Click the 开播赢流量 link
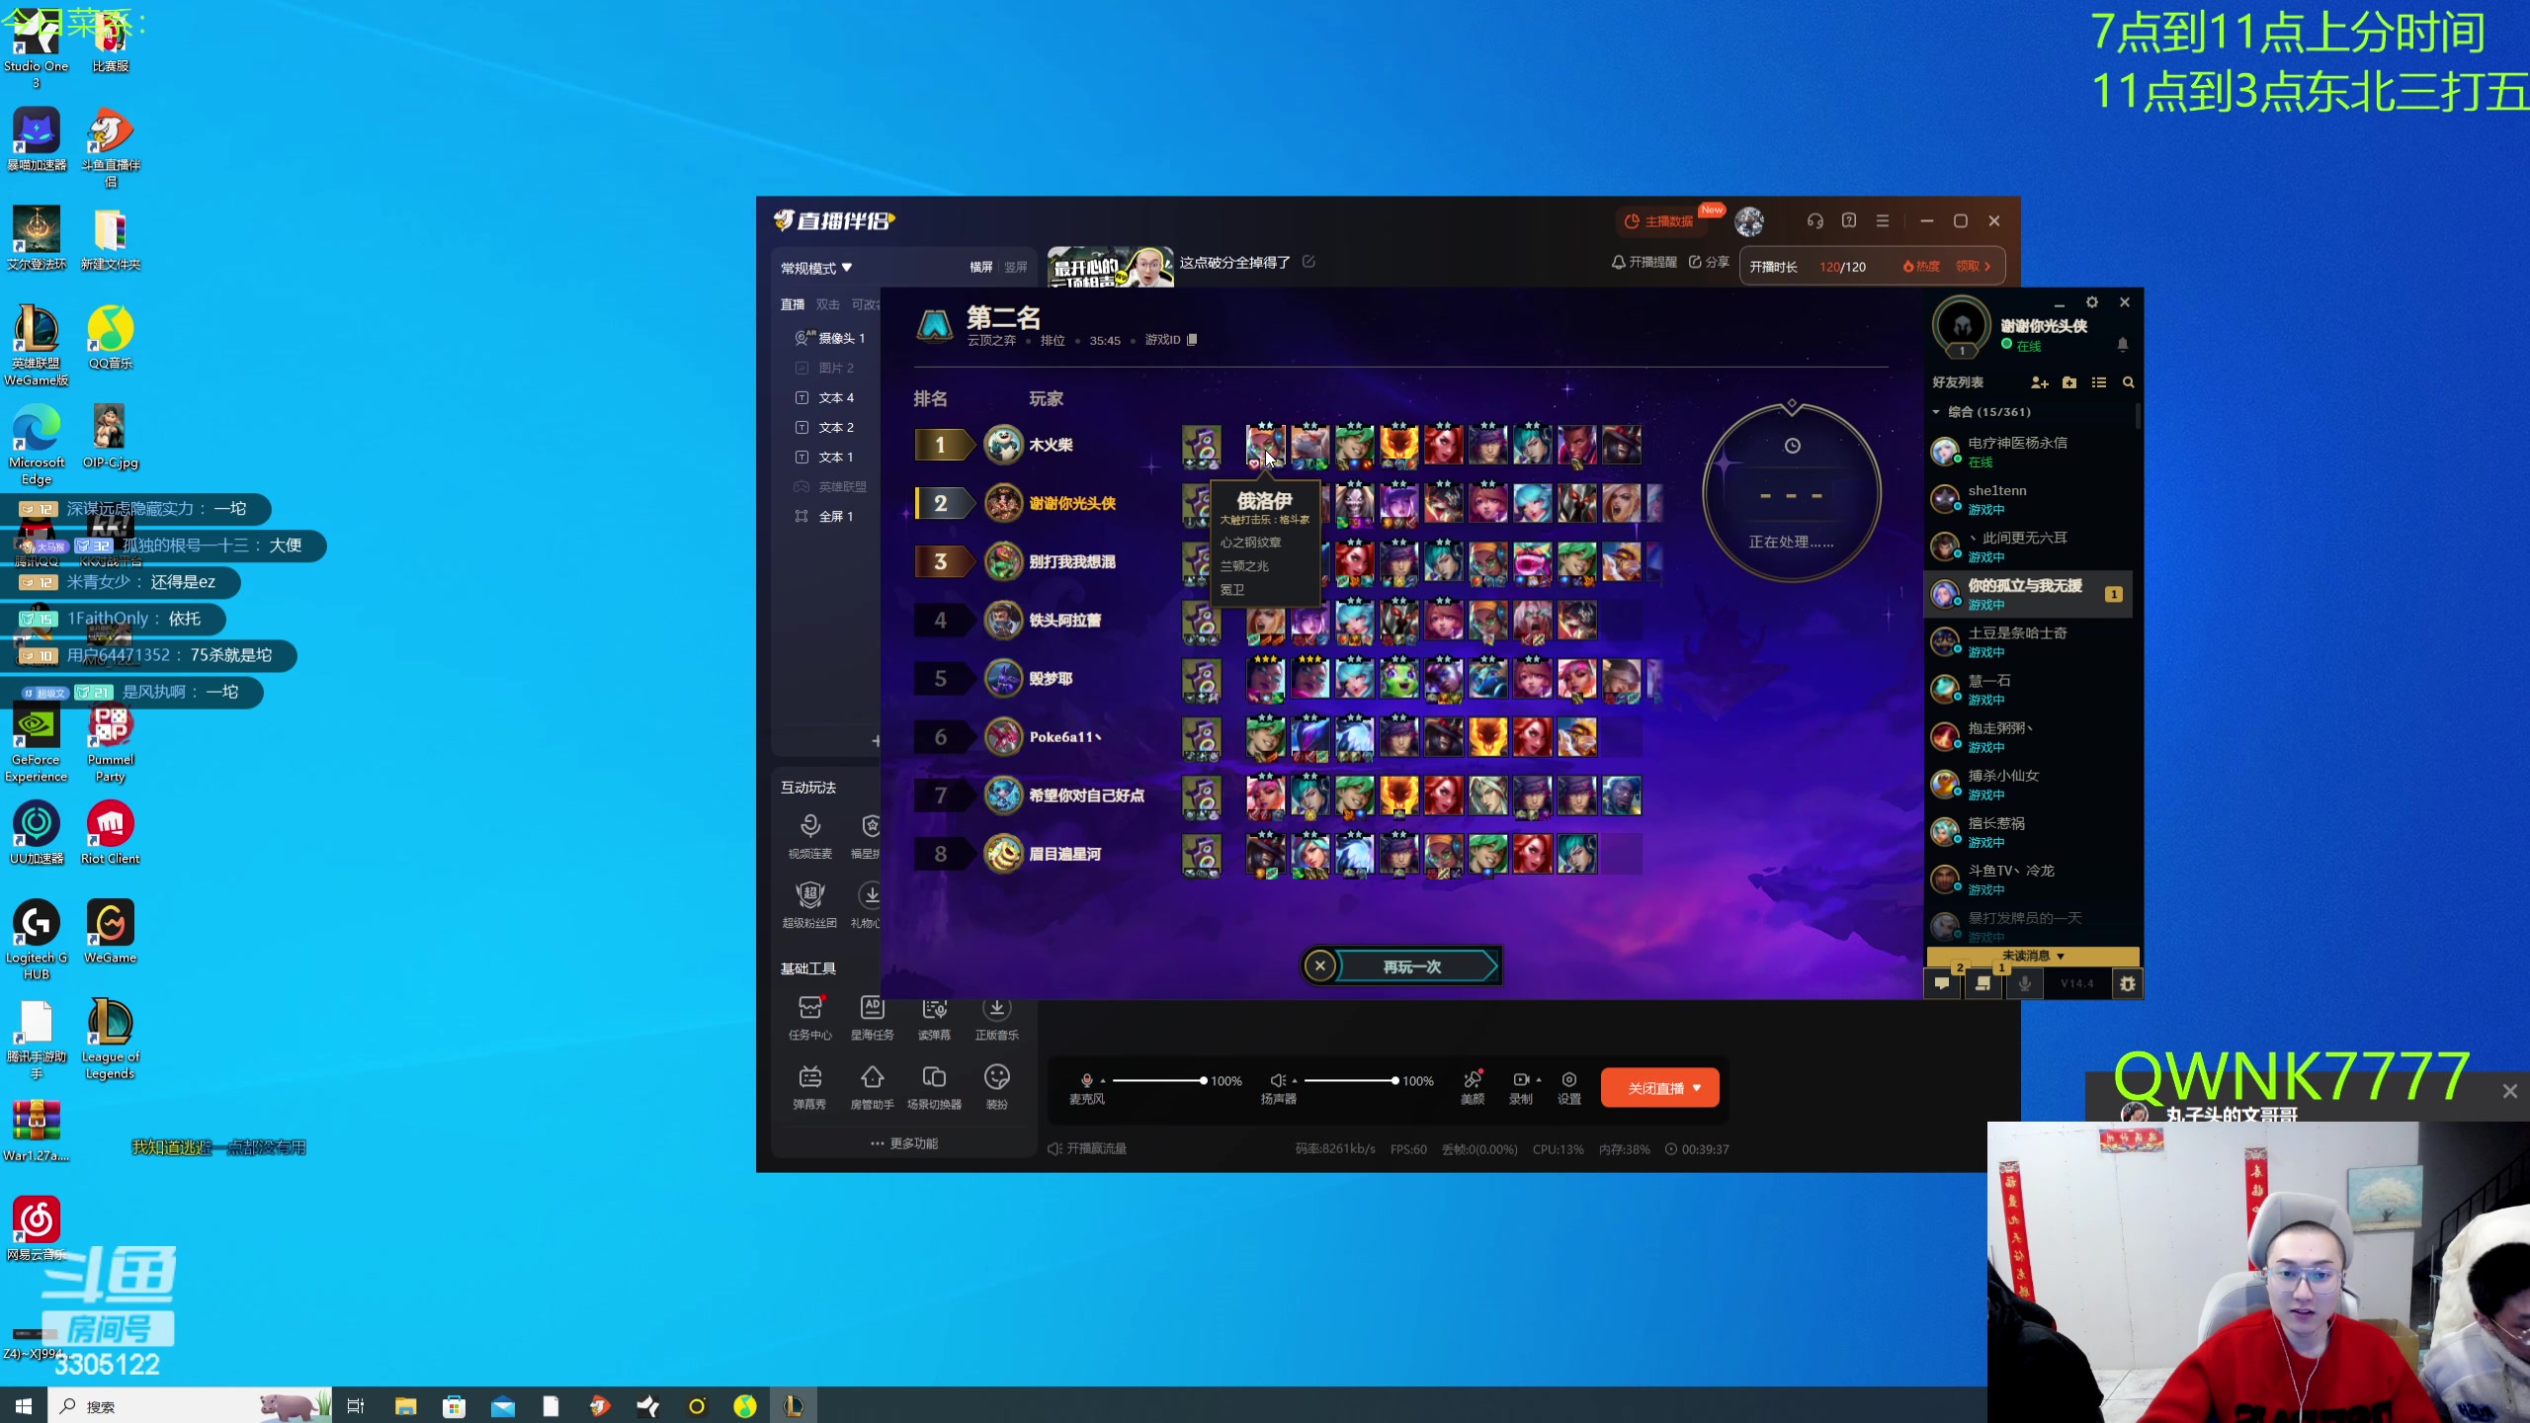2530x1423 pixels. (1087, 1148)
